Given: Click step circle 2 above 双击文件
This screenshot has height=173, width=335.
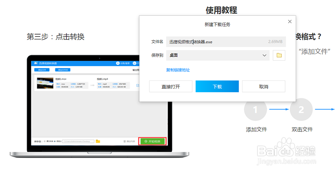Looking at the screenshot, I should pyautogui.click(x=301, y=110).
